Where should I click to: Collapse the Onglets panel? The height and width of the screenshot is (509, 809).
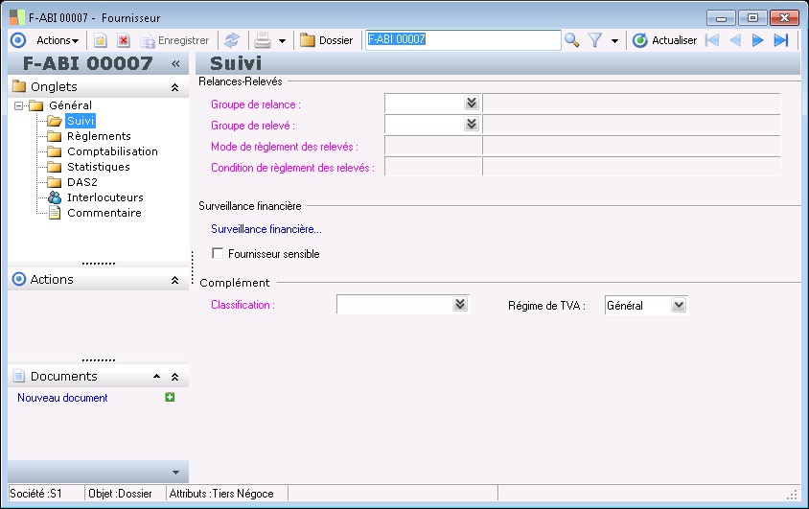coord(174,87)
